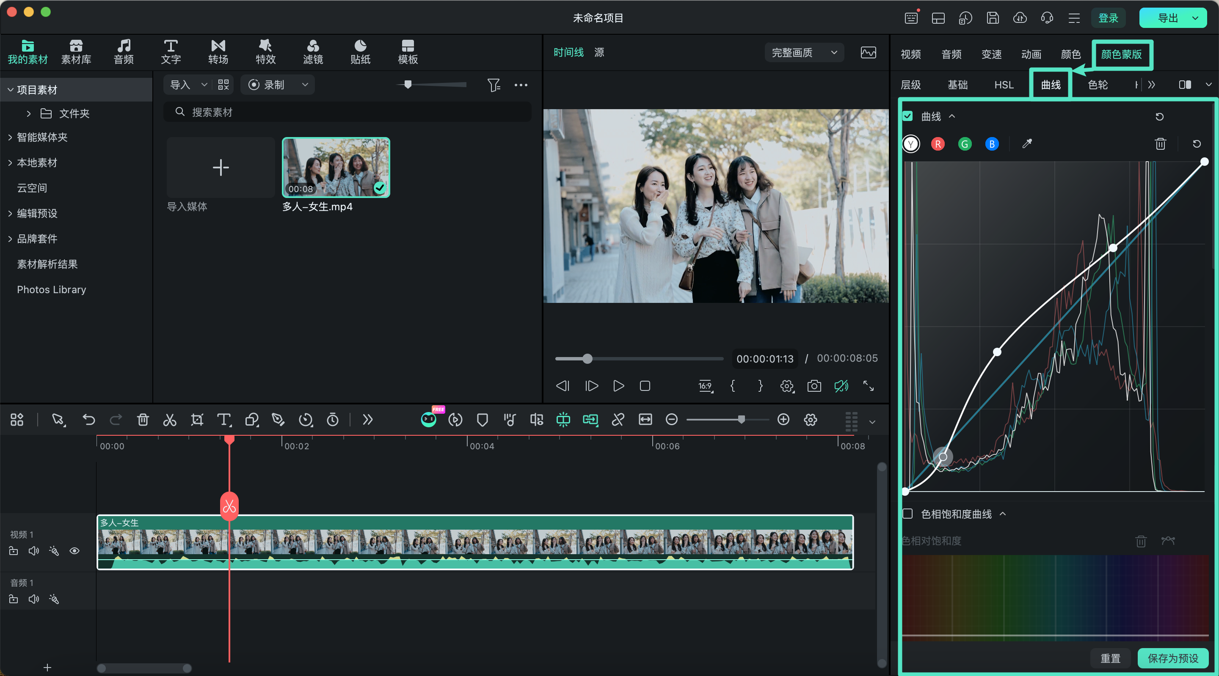Expand the 智能媒体夹 tree item
The image size is (1219, 676).
(10, 137)
